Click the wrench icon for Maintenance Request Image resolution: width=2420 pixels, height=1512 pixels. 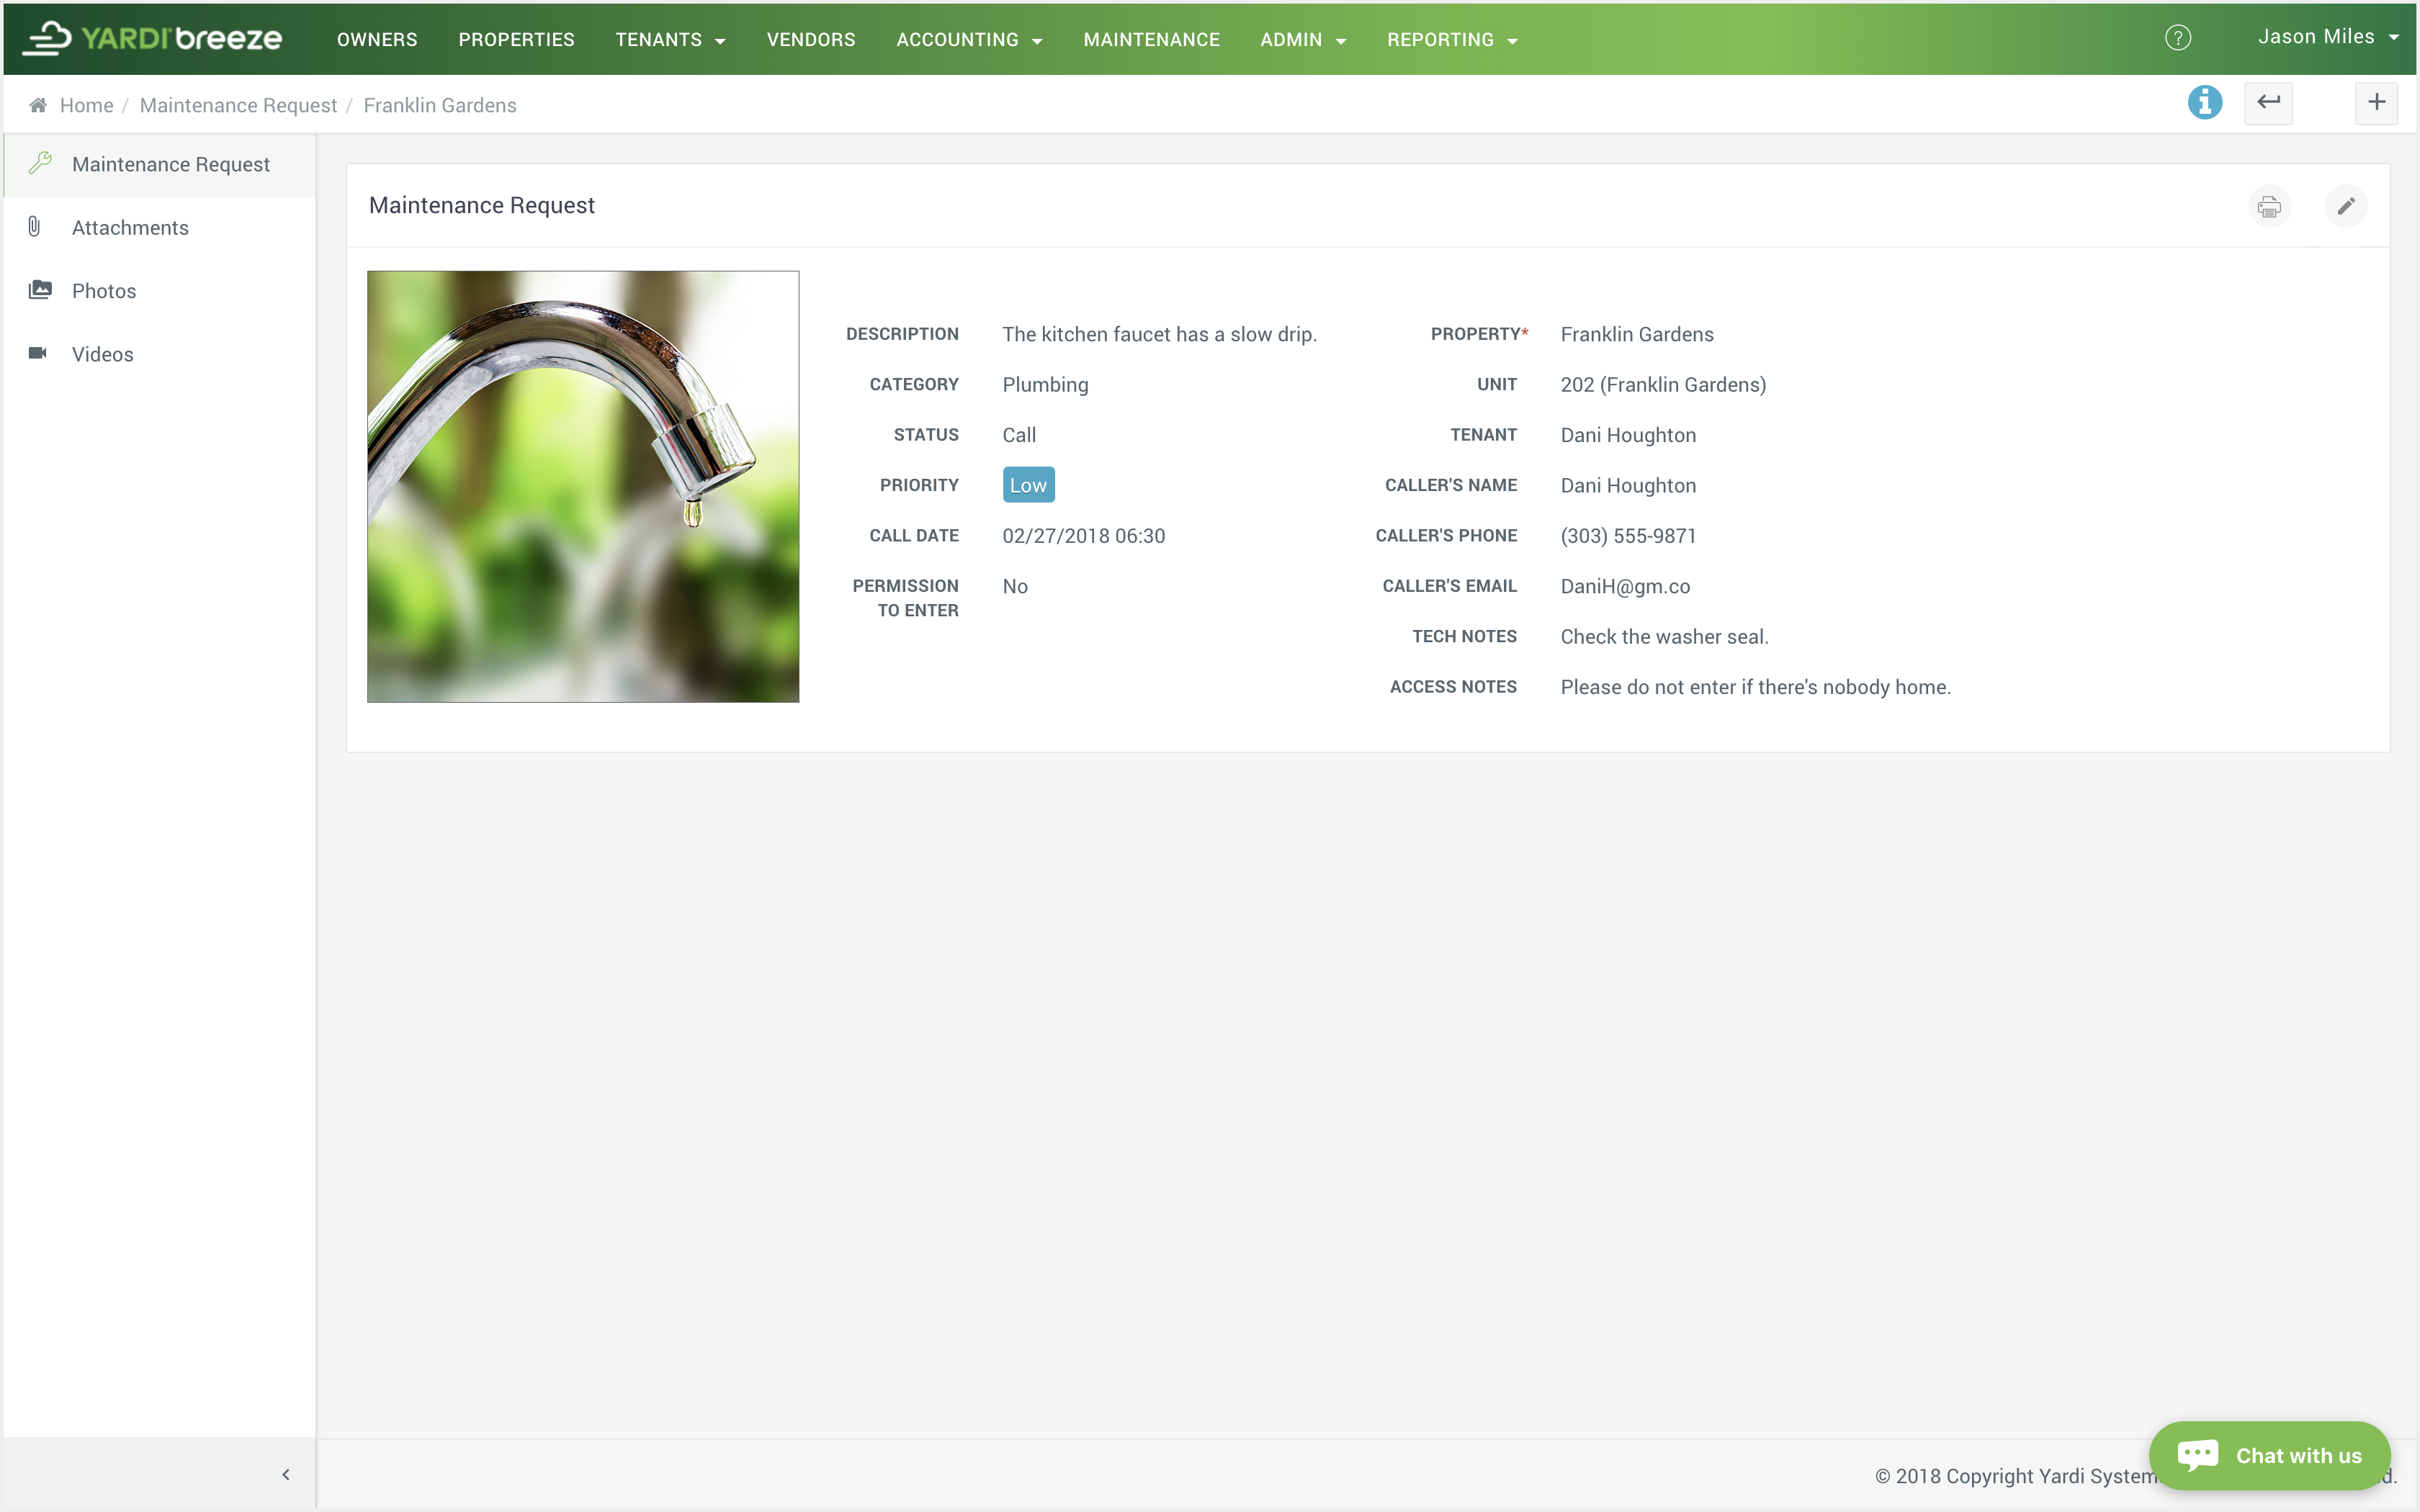pyautogui.click(x=41, y=163)
